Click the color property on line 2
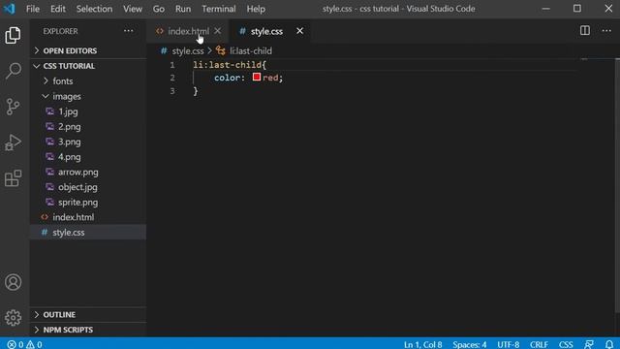Screen dimensions: 620x349 click(x=227, y=78)
